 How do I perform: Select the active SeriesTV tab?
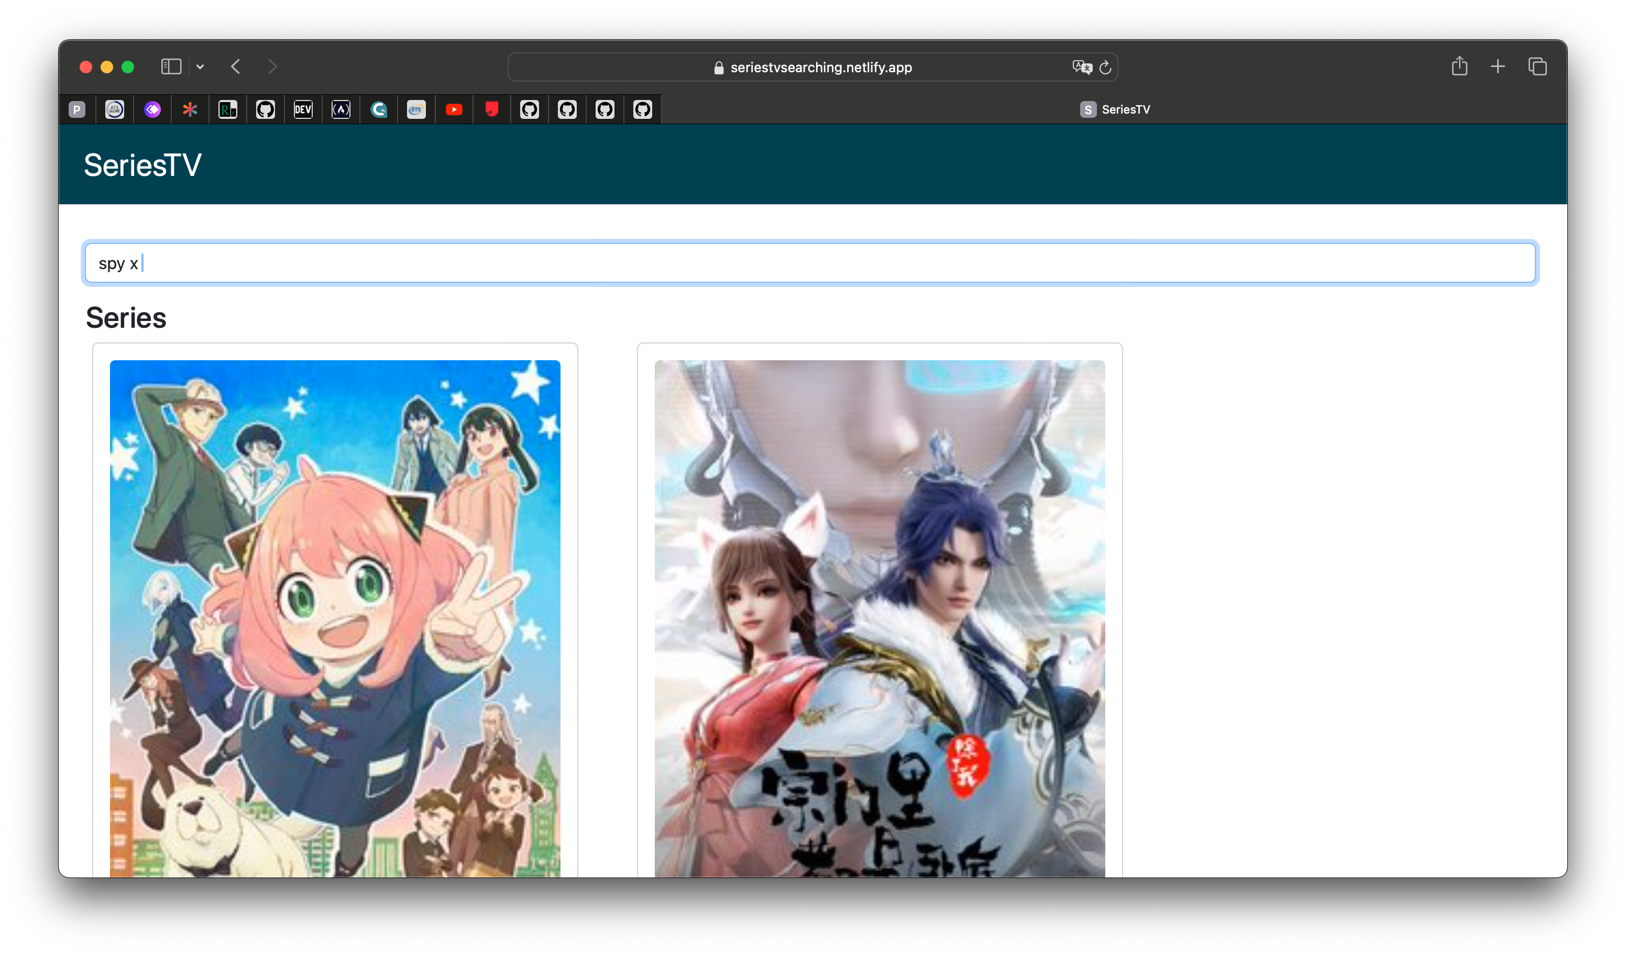1114,109
